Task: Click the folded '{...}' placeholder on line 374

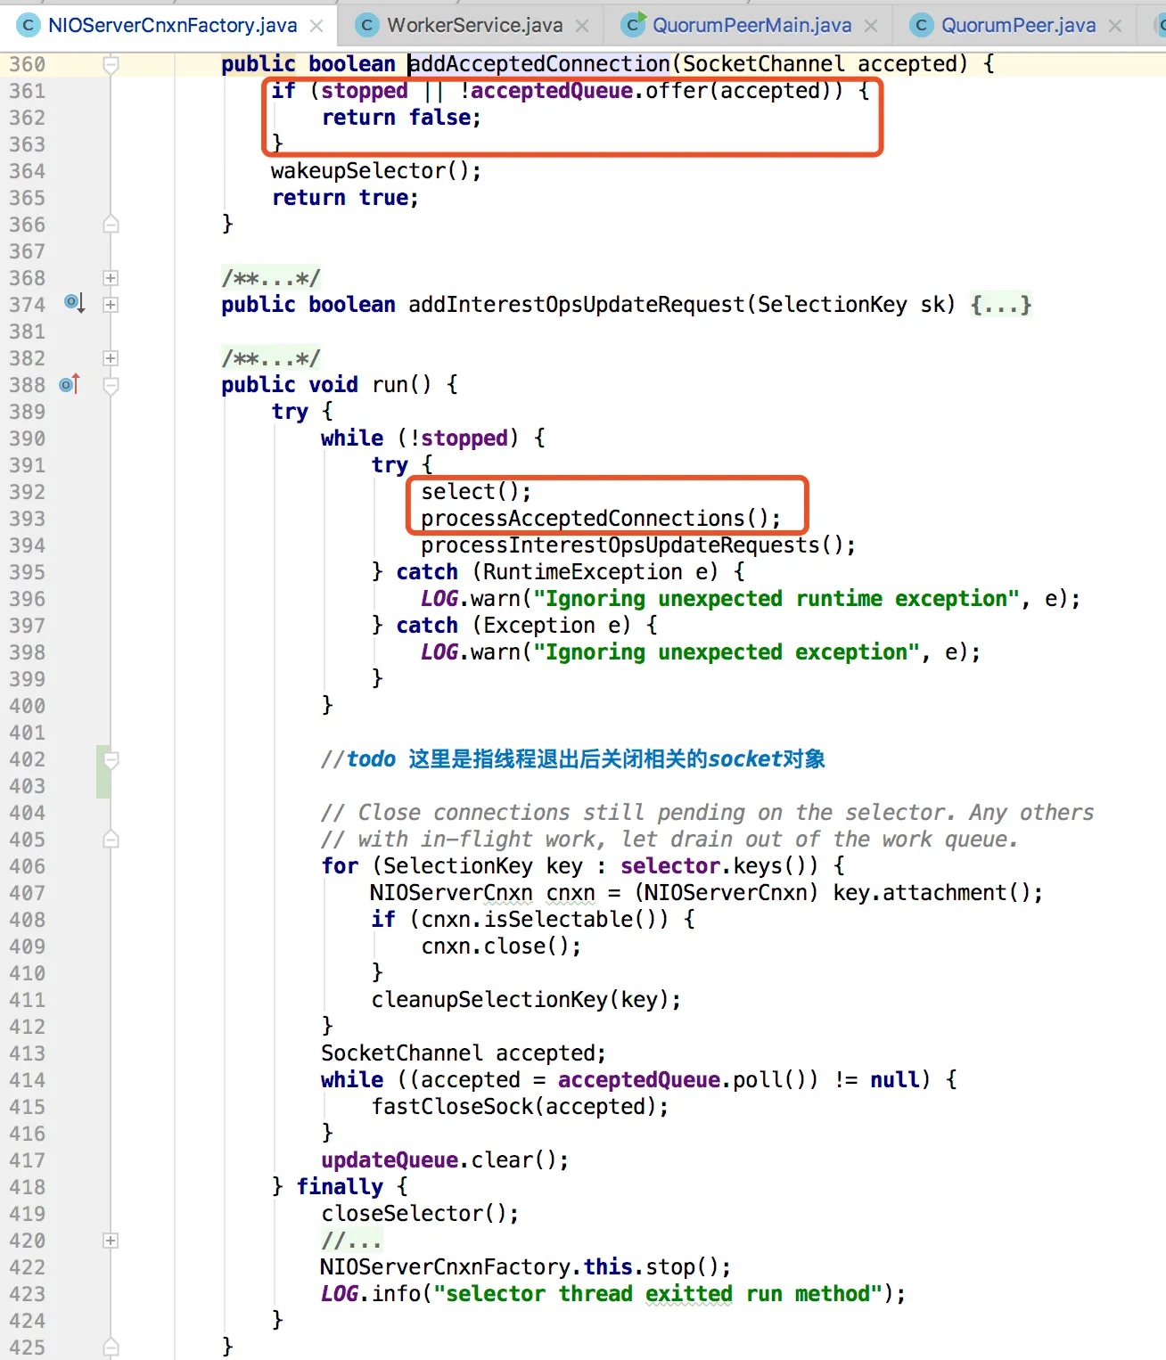Action: (x=1001, y=305)
